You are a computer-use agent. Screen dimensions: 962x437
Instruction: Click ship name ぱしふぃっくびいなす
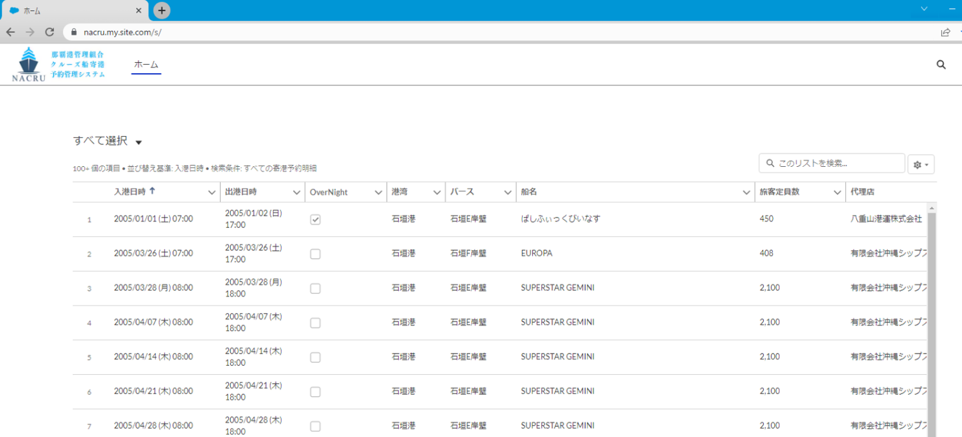[561, 219]
